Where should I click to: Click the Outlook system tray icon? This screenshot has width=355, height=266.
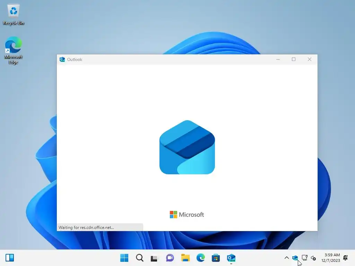[x=295, y=258]
